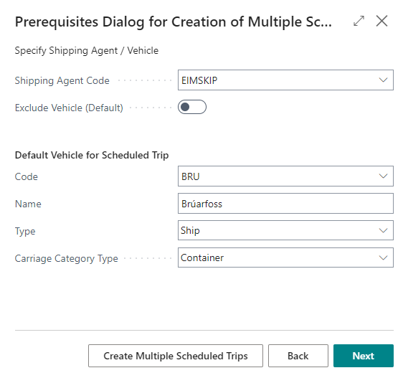Open the Type dropdown showing Ship
Screen dimensions: 403x378
tap(285, 230)
